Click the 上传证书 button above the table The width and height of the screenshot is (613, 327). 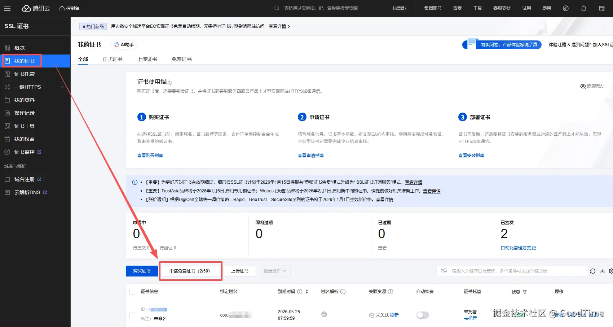240,271
